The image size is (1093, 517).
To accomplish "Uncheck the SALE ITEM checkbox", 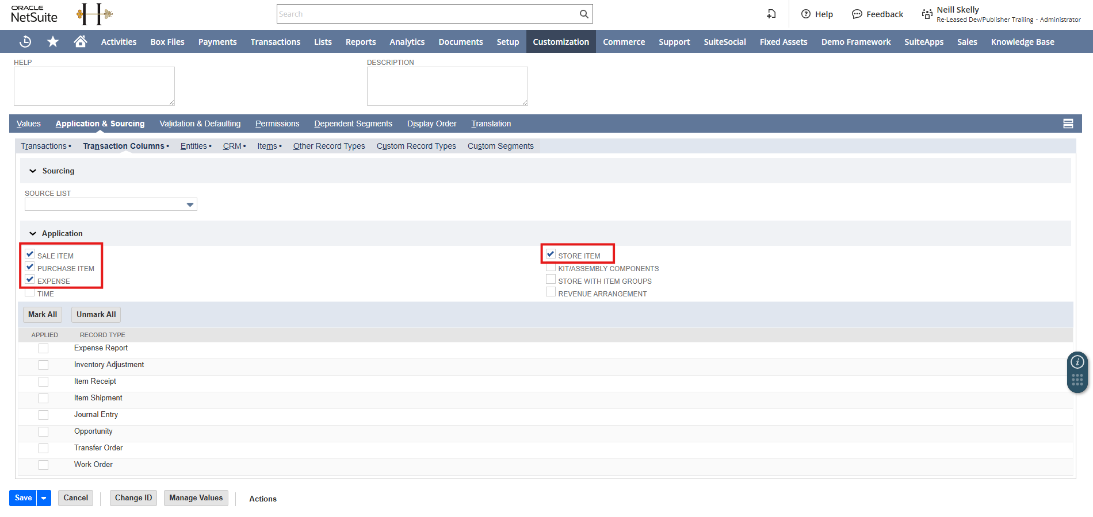I will (x=30, y=254).
